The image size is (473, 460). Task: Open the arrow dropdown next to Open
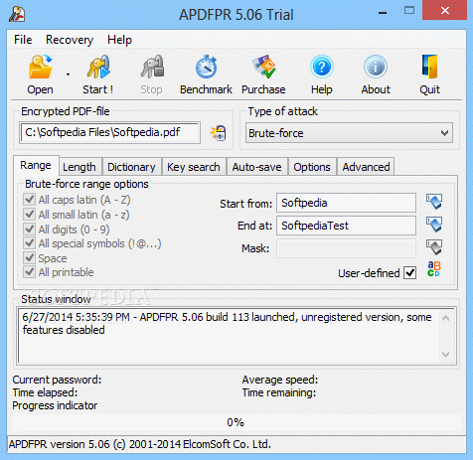(x=68, y=75)
